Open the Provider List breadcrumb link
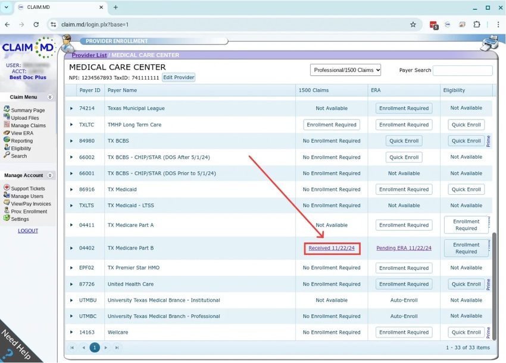The width and height of the screenshot is (506, 363). 89,55
